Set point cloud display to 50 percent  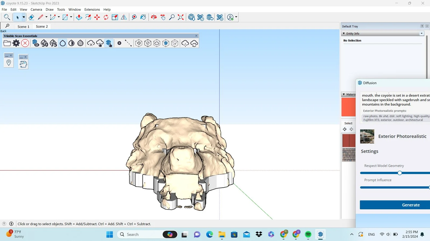pyautogui.click(x=45, y=43)
